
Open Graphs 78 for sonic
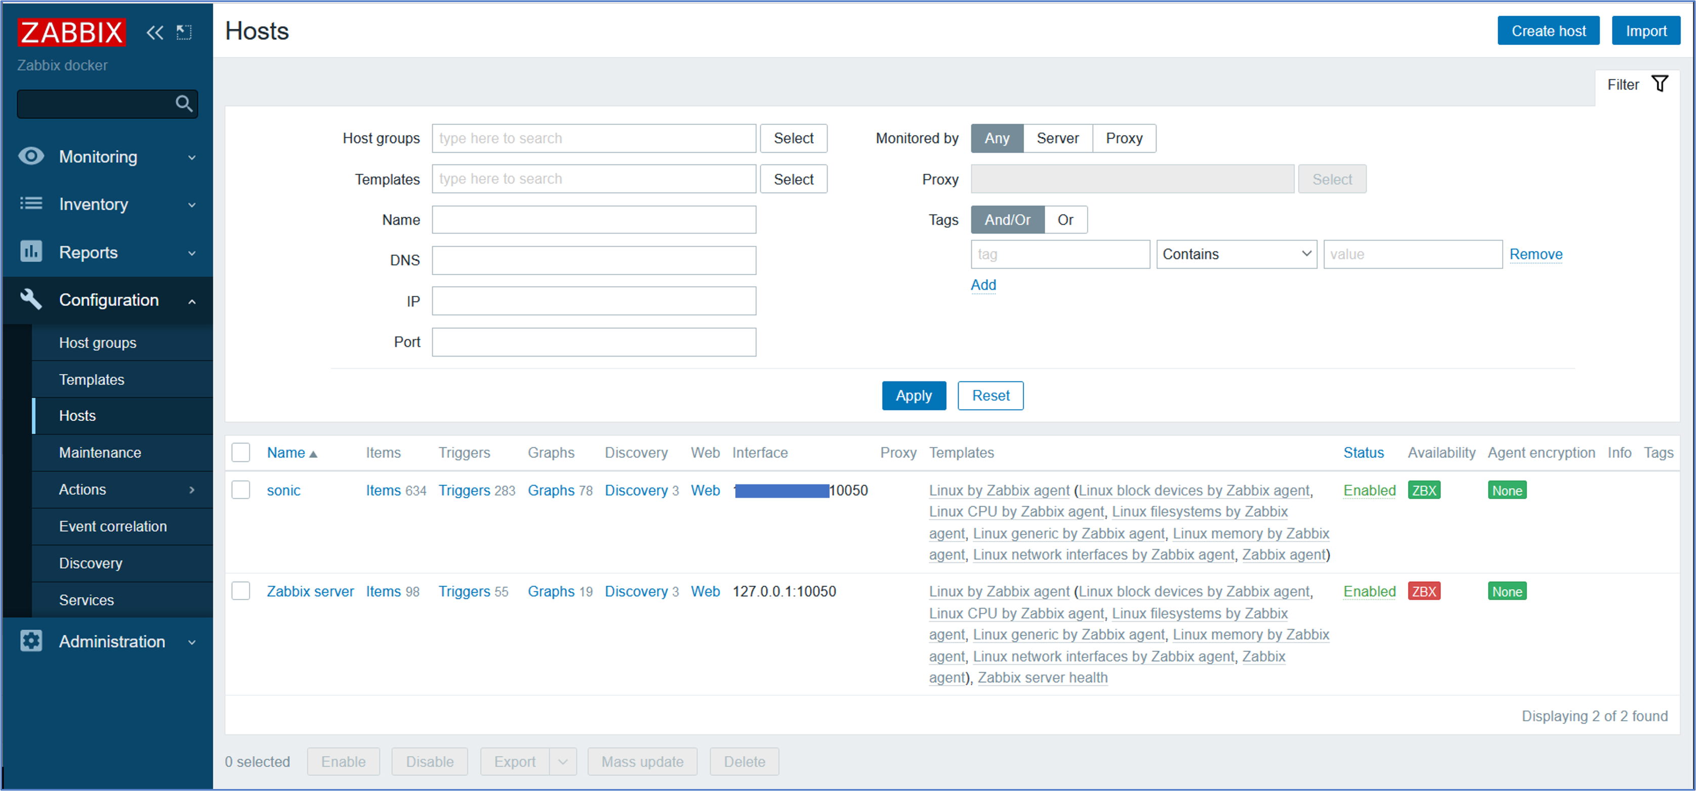tap(551, 490)
